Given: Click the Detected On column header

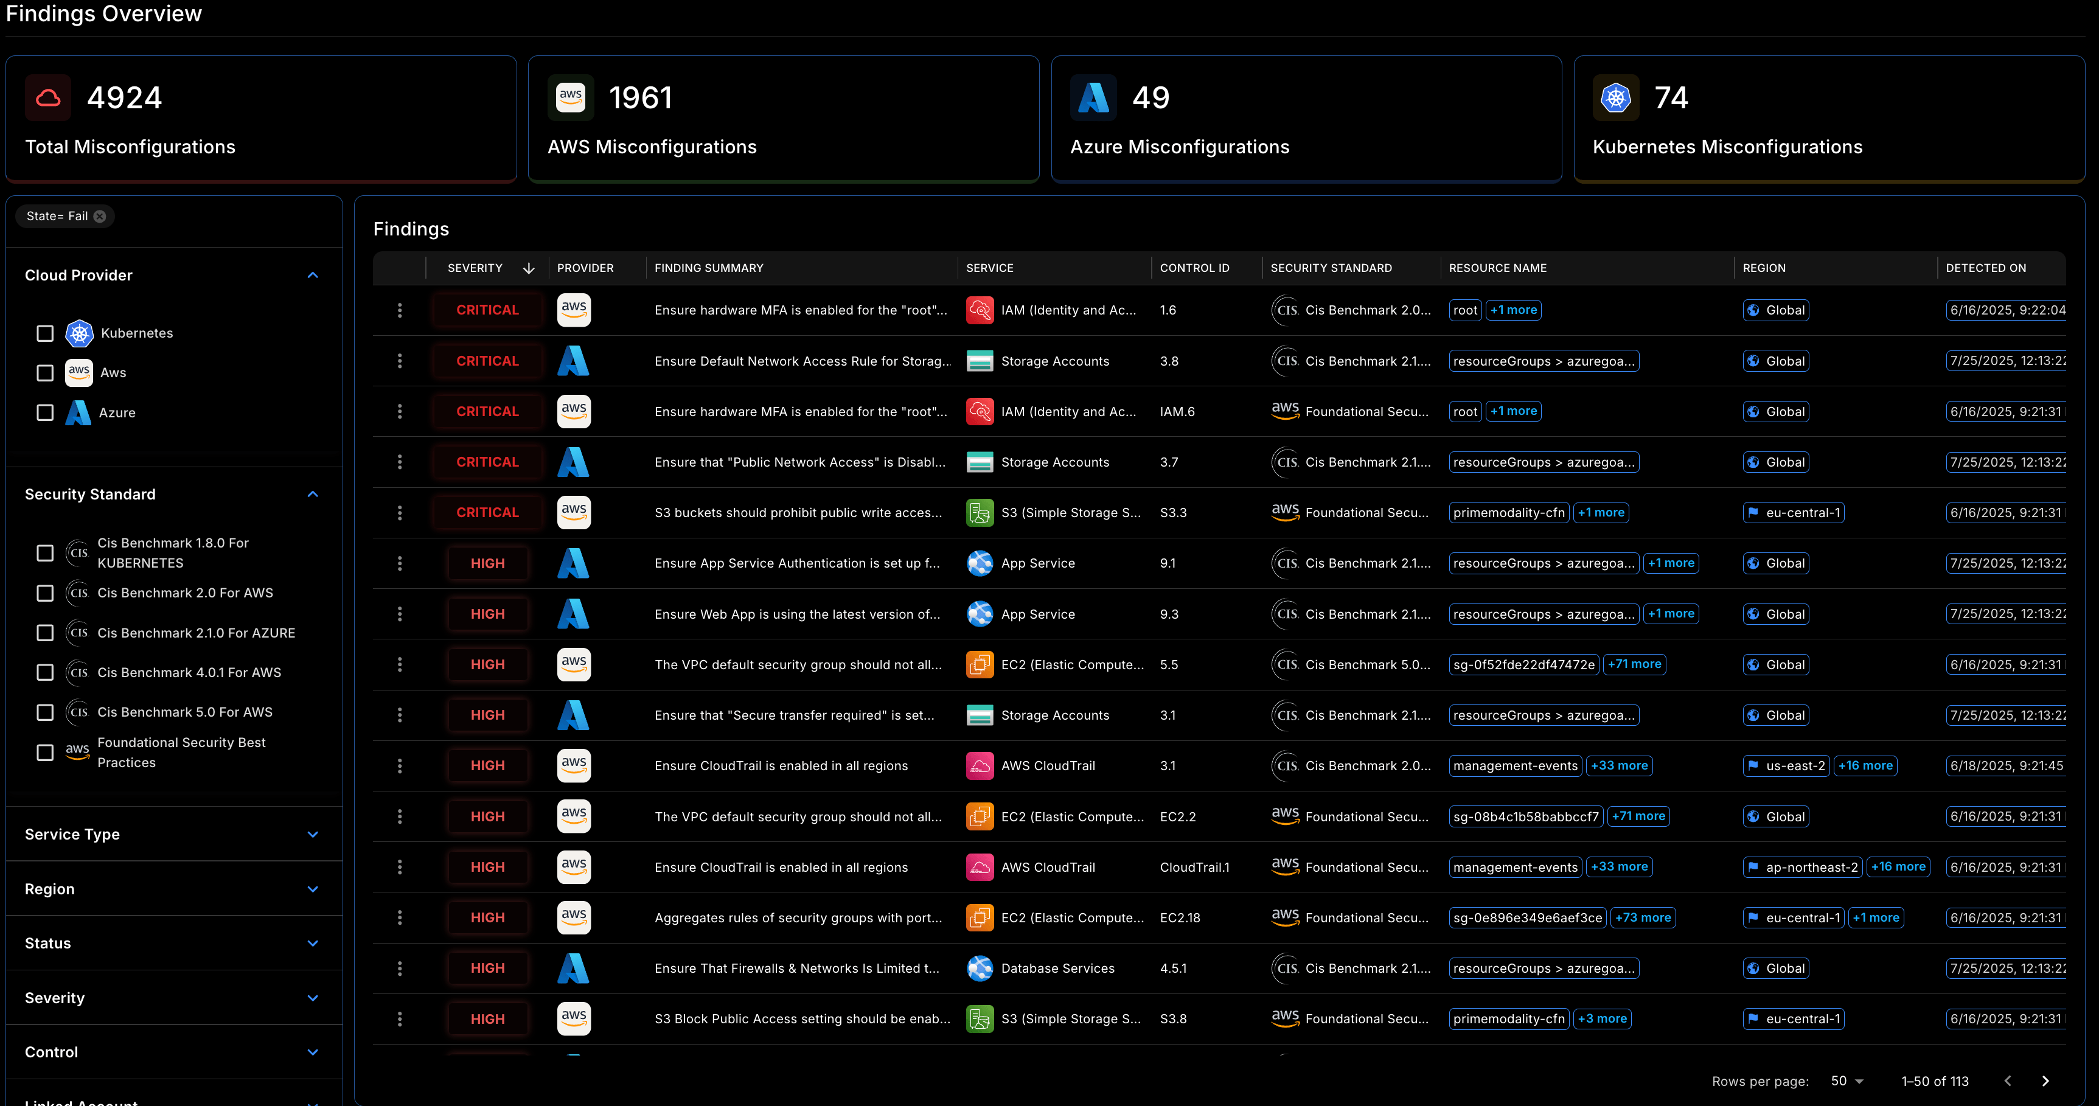Looking at the screenshot, I should pyautogui.click(x=1986, y=268).
